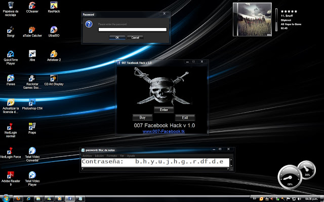Viewport: 324px width, 202px height.
Task: Open the www.007-Facebook.tk link
Action: tap(164, 131)
